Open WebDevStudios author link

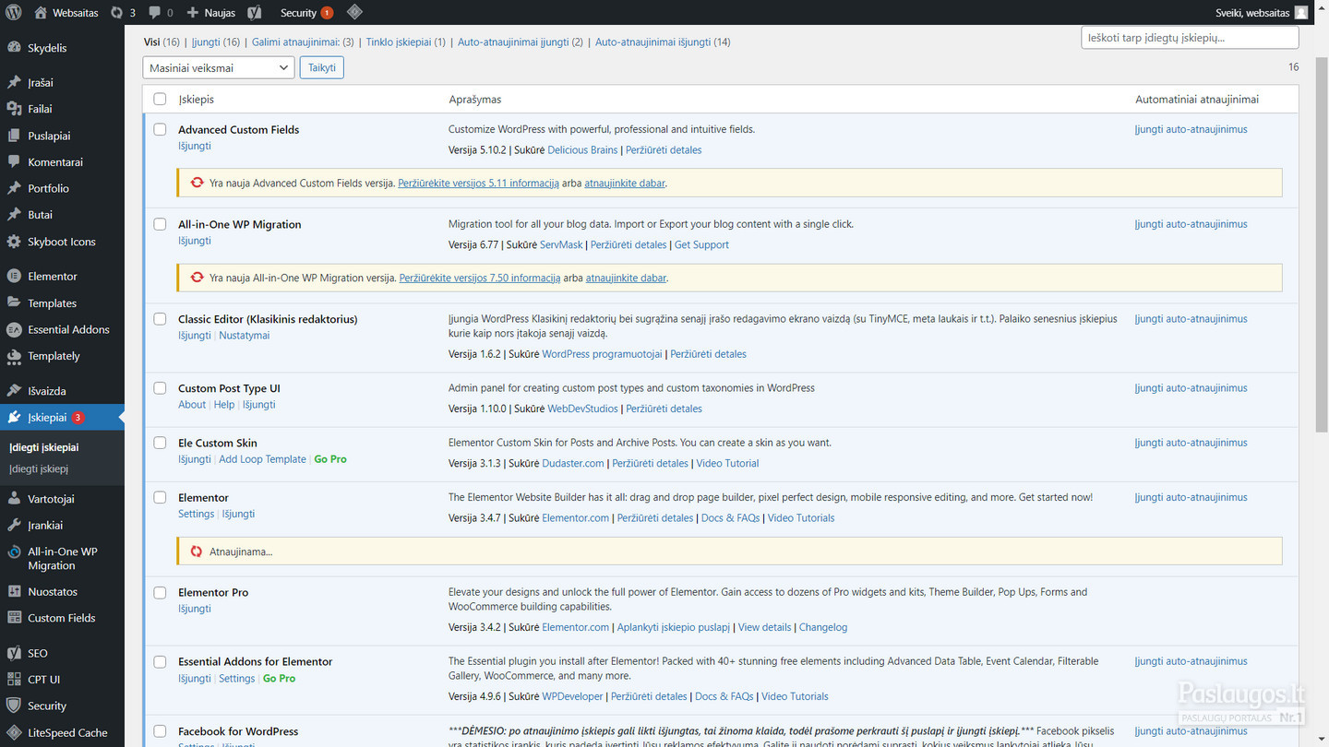pyautogui.click(x=582, y=409)
